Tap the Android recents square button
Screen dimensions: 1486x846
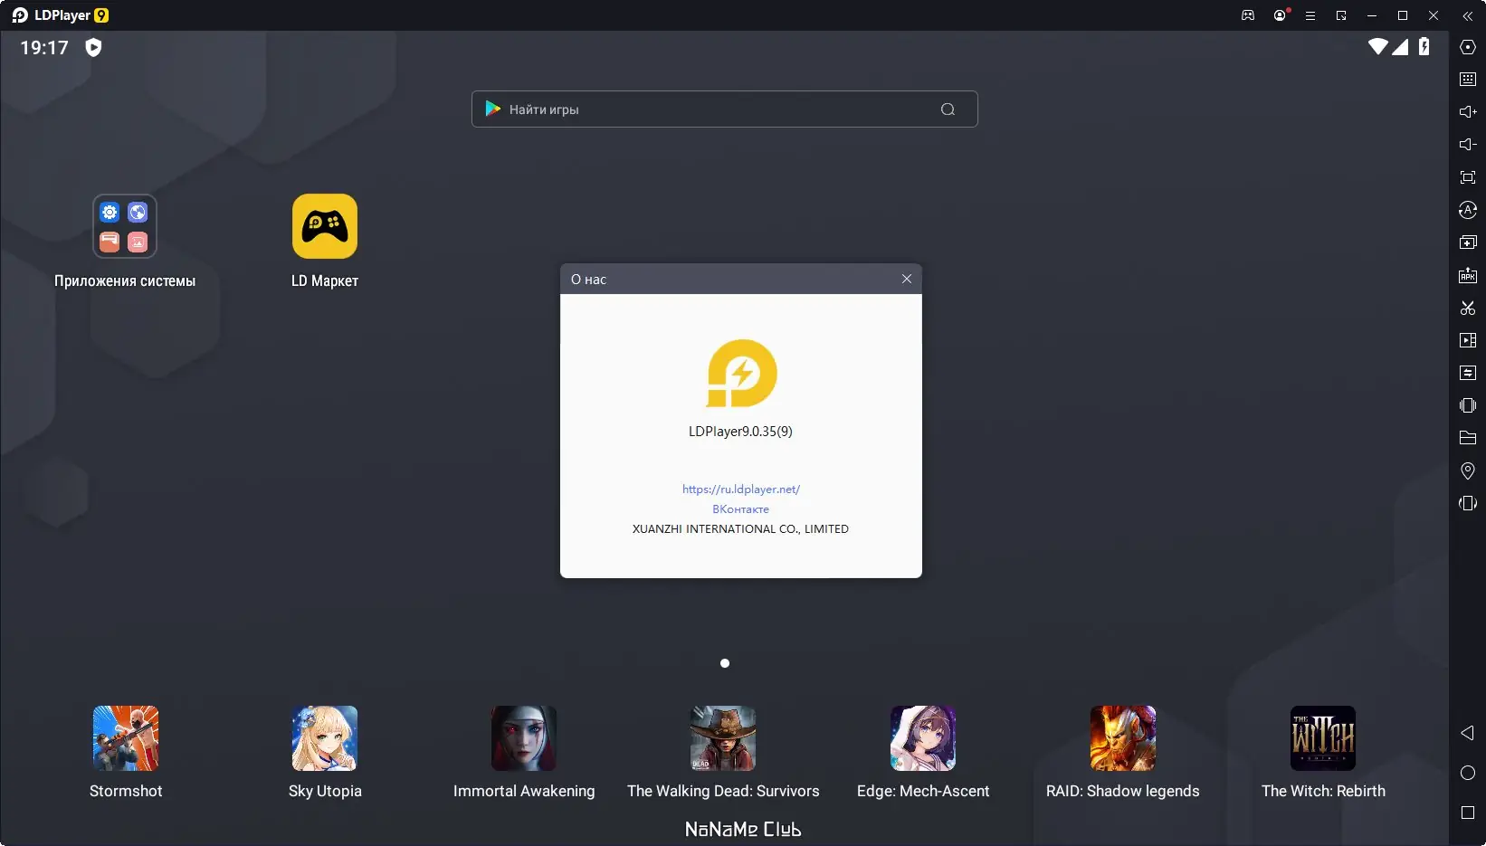[1468, 813]
